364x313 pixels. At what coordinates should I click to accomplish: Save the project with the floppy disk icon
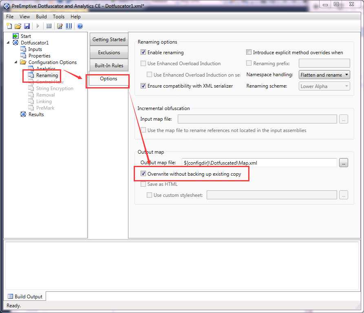27,26
